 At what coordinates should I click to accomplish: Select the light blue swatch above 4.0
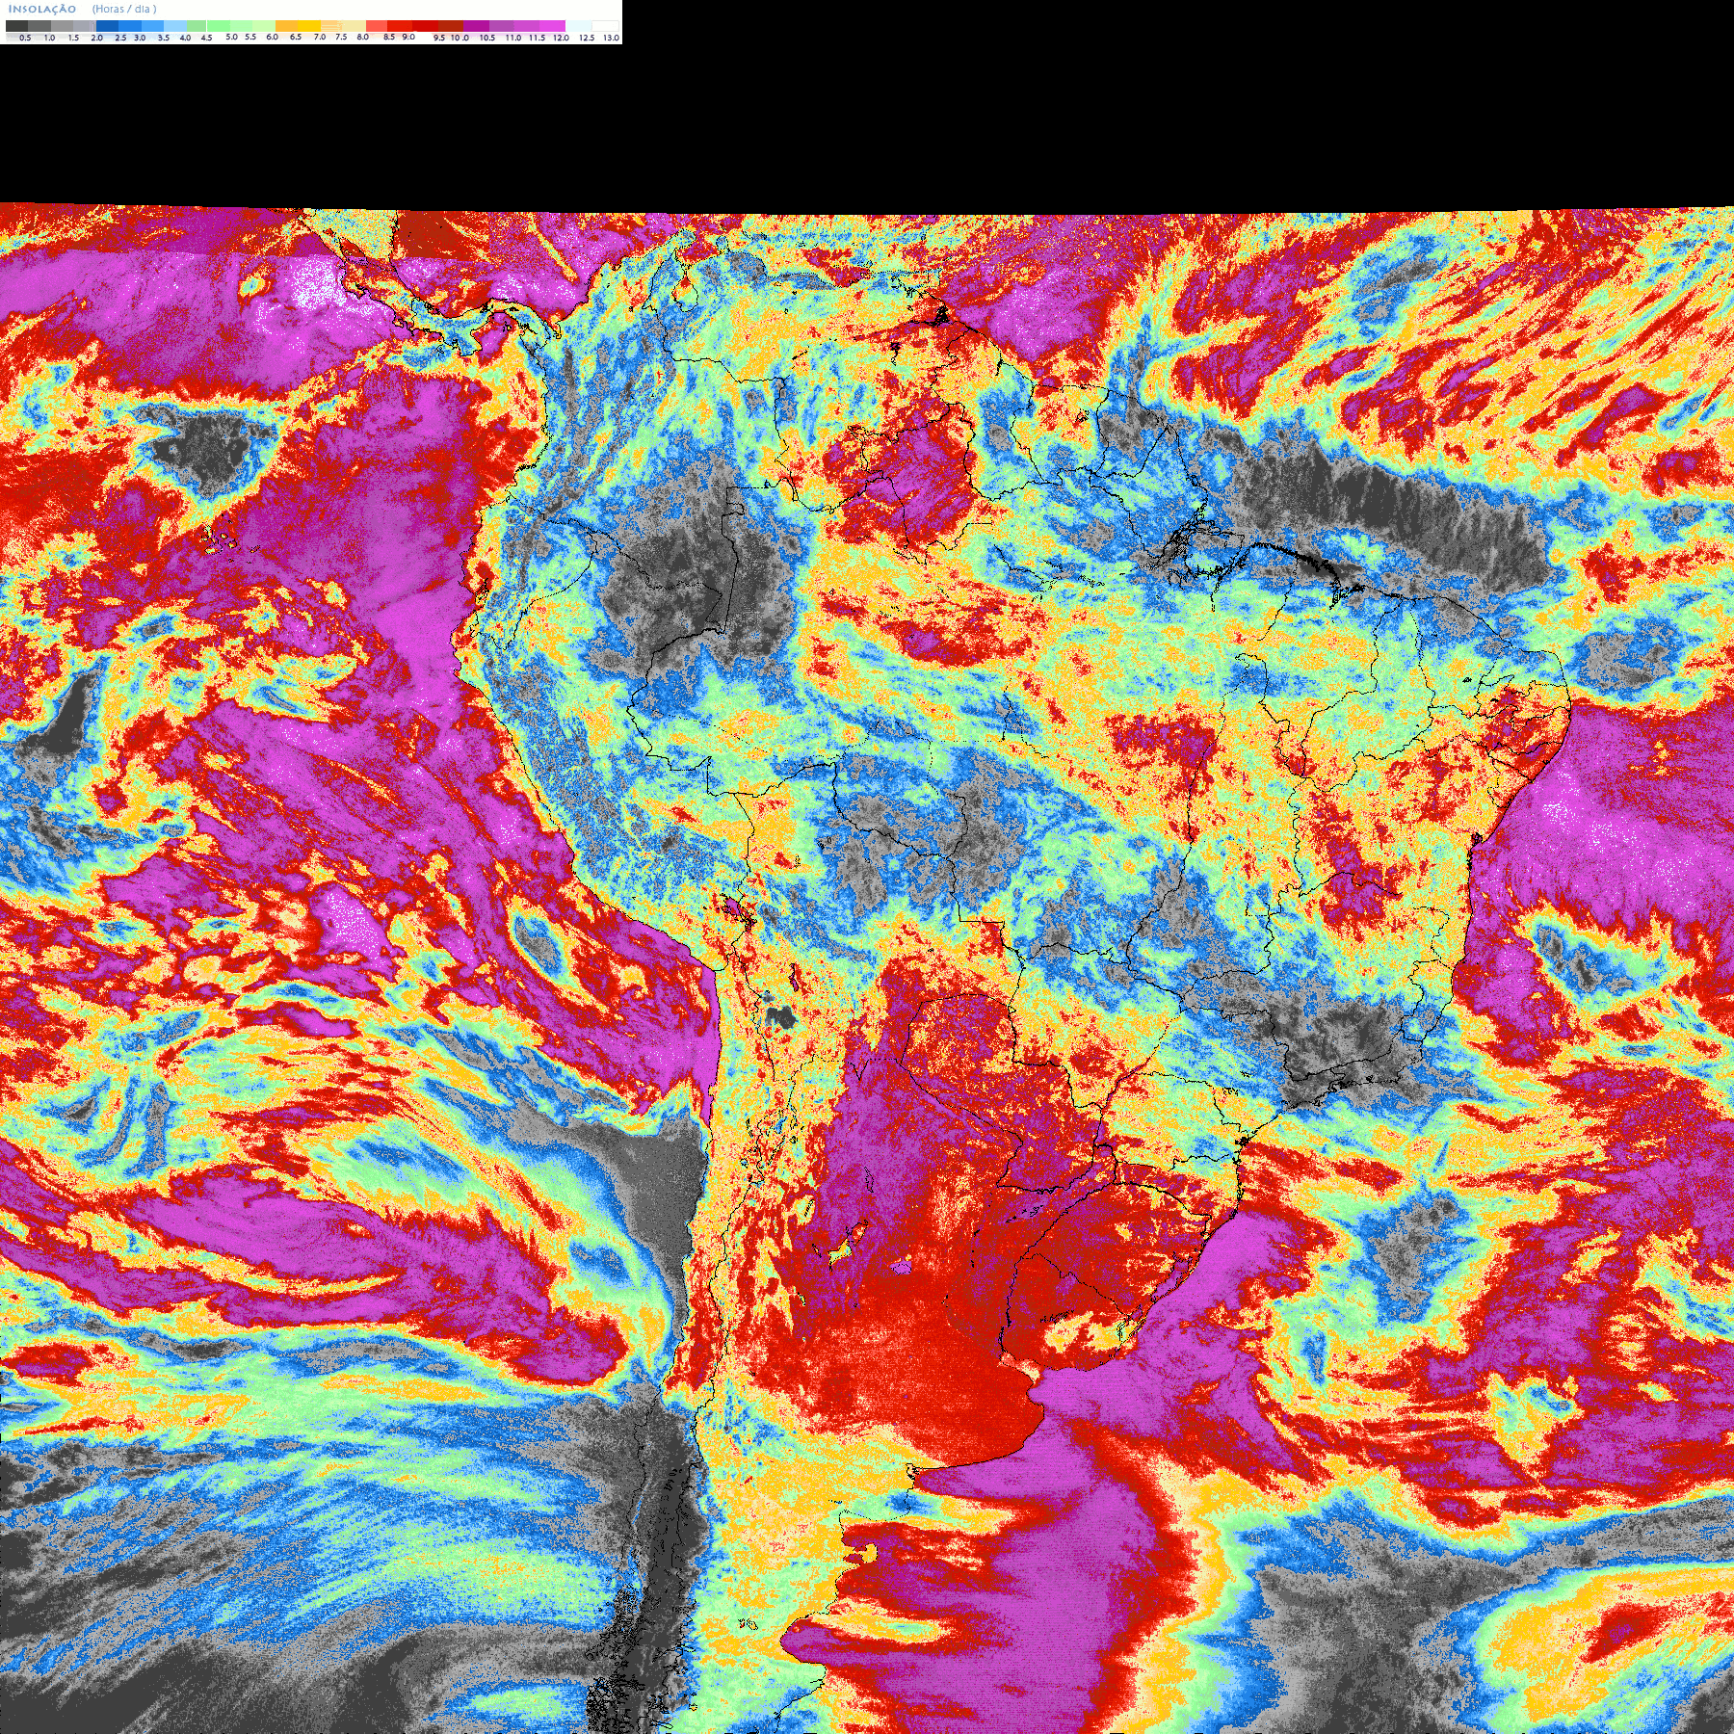tap(175, 26)
